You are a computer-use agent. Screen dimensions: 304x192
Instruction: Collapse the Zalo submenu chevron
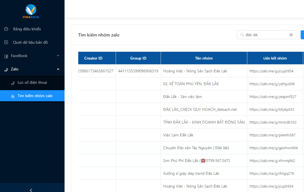(x=58, y=69)
